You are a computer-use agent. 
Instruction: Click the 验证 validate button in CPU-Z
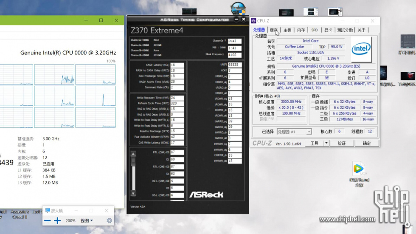click(x=341, y=143)
